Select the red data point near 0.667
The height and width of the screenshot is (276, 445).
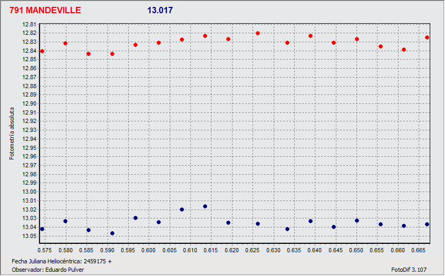(x=427, y=37)
